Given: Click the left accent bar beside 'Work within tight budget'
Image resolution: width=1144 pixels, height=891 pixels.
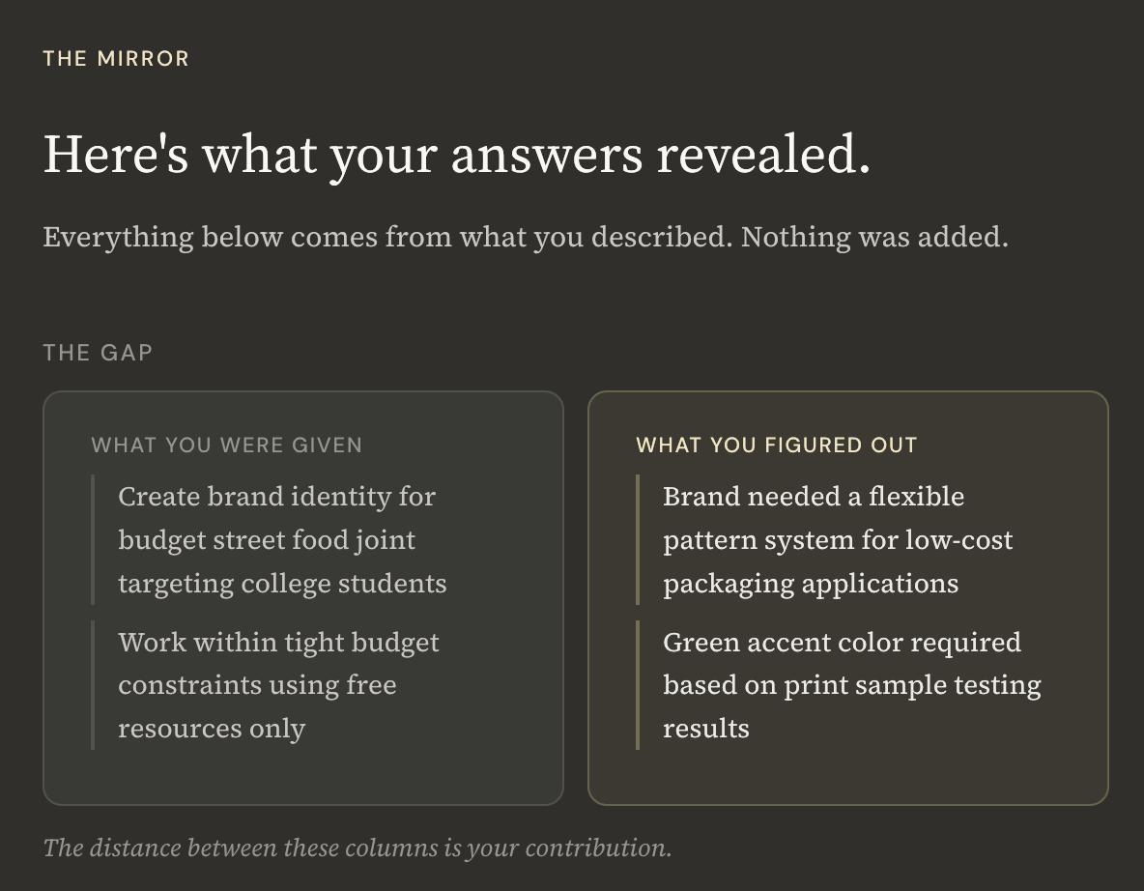Looking at the screenshot, I should pos(93,685).
